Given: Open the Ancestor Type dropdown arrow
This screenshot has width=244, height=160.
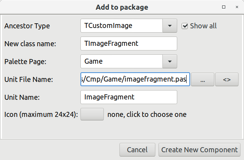Looking at the screenshot, I should 170,26.
